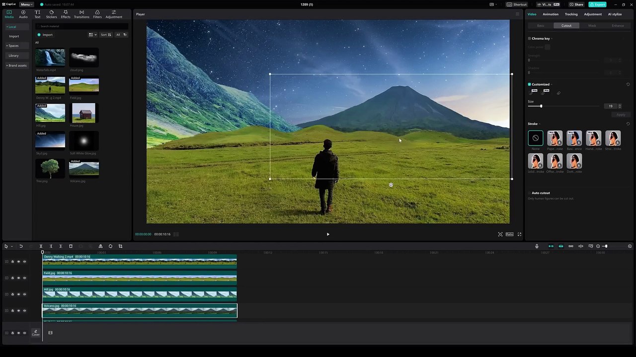
Task: Open the Filters panel
Action: click(97, 14)
